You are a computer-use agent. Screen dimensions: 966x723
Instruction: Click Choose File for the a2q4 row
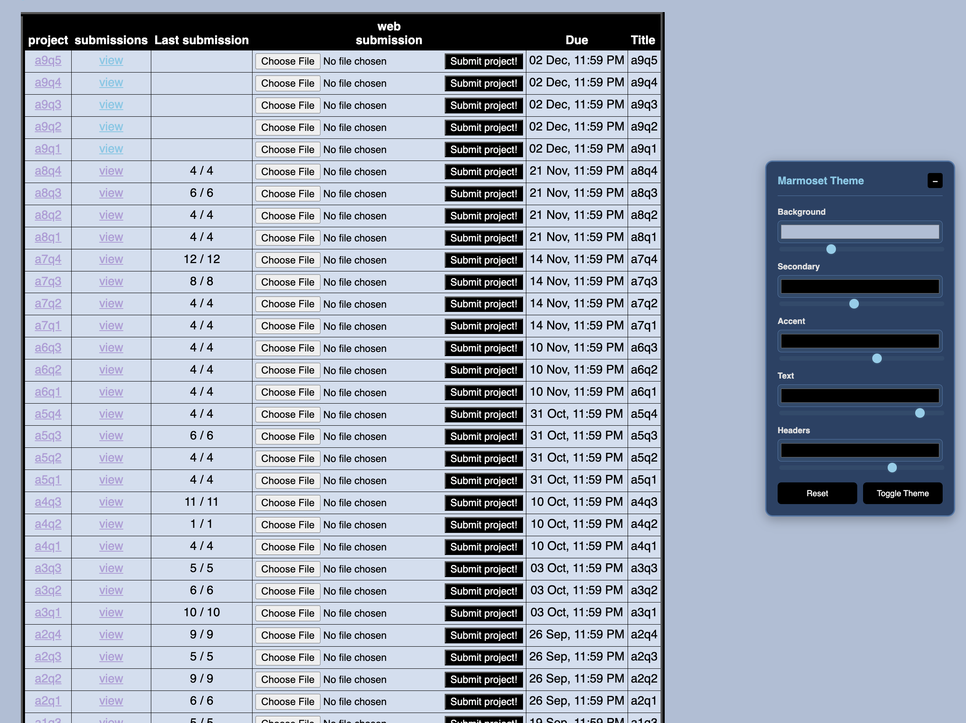[288, 635]
